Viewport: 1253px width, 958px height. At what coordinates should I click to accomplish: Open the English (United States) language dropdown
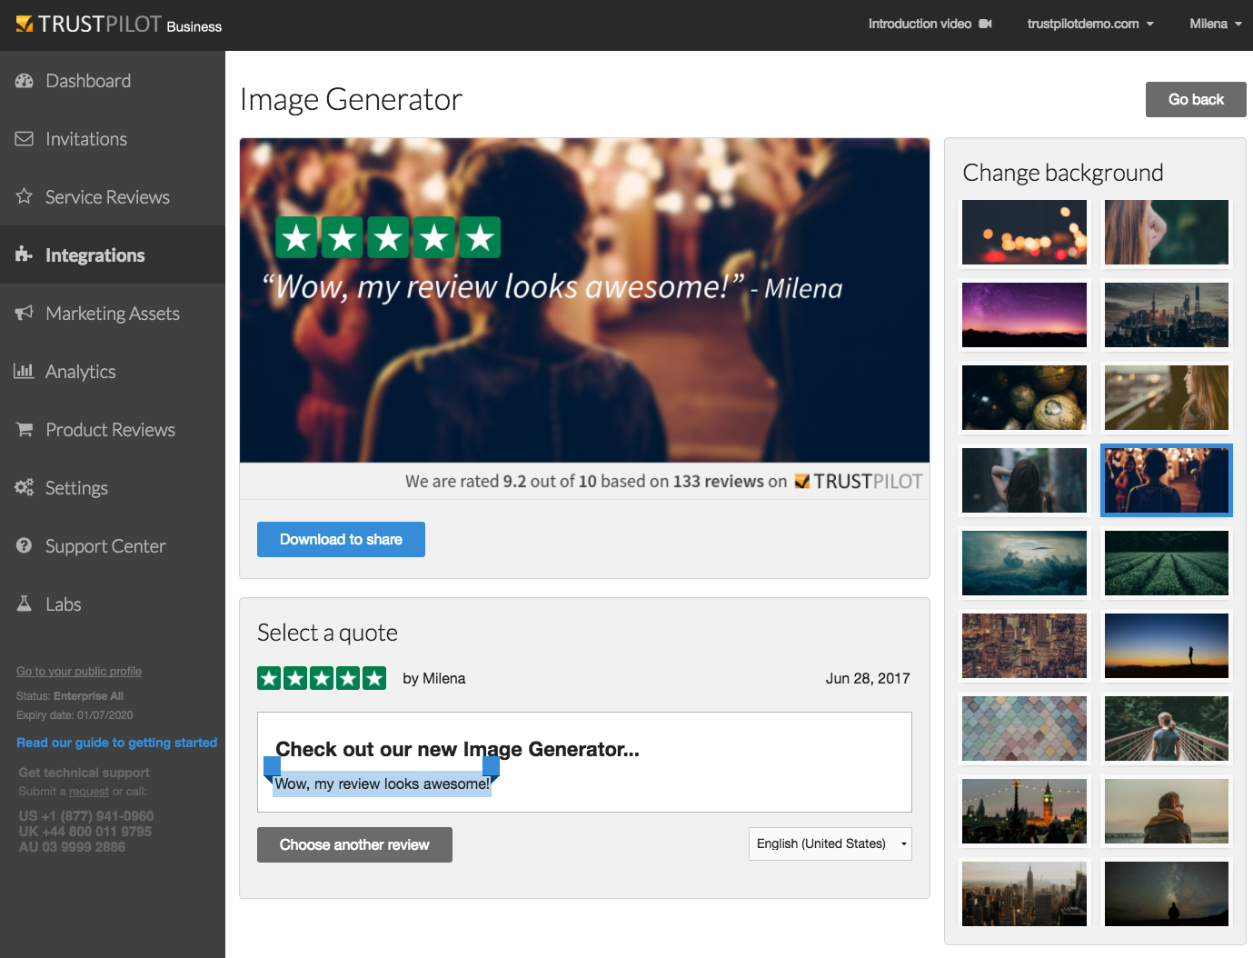coord(830,843)
